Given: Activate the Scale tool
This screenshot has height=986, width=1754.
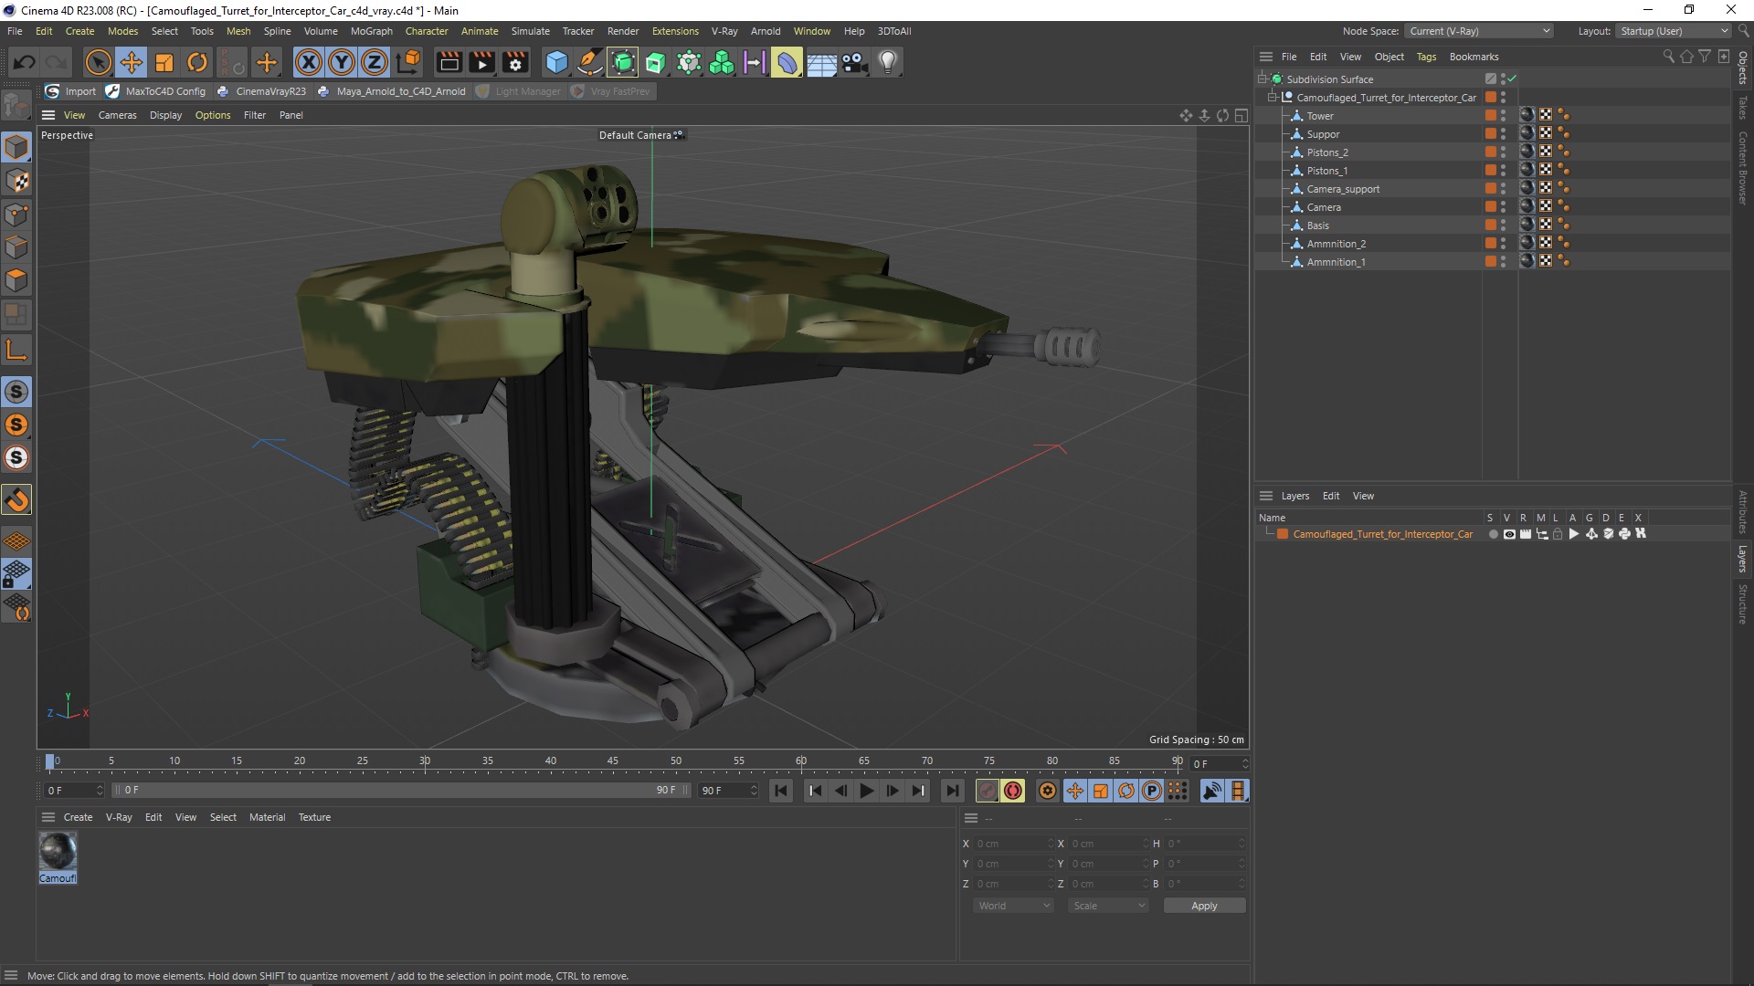Looking at the screenshot, I should click(x=164, y=62).
